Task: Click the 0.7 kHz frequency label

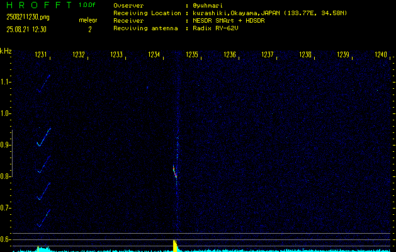Action: (x=5, y=208)
